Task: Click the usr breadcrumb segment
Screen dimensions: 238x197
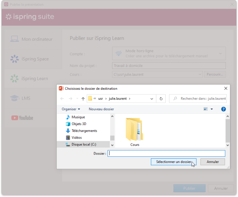Action: tap(101, 98)
